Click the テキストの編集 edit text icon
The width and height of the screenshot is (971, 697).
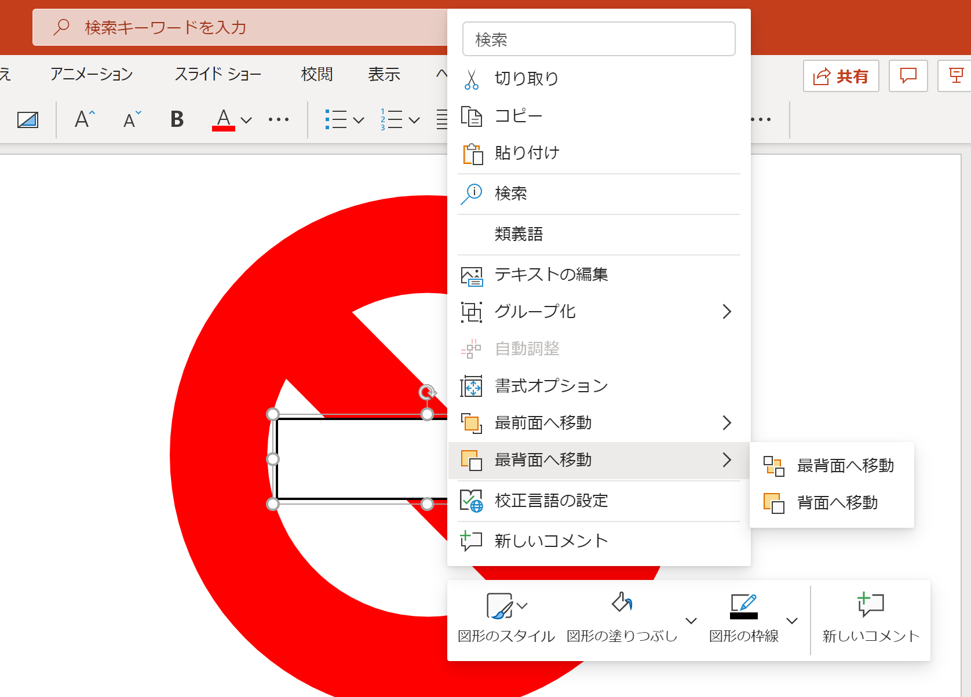(x=472, y=276)
